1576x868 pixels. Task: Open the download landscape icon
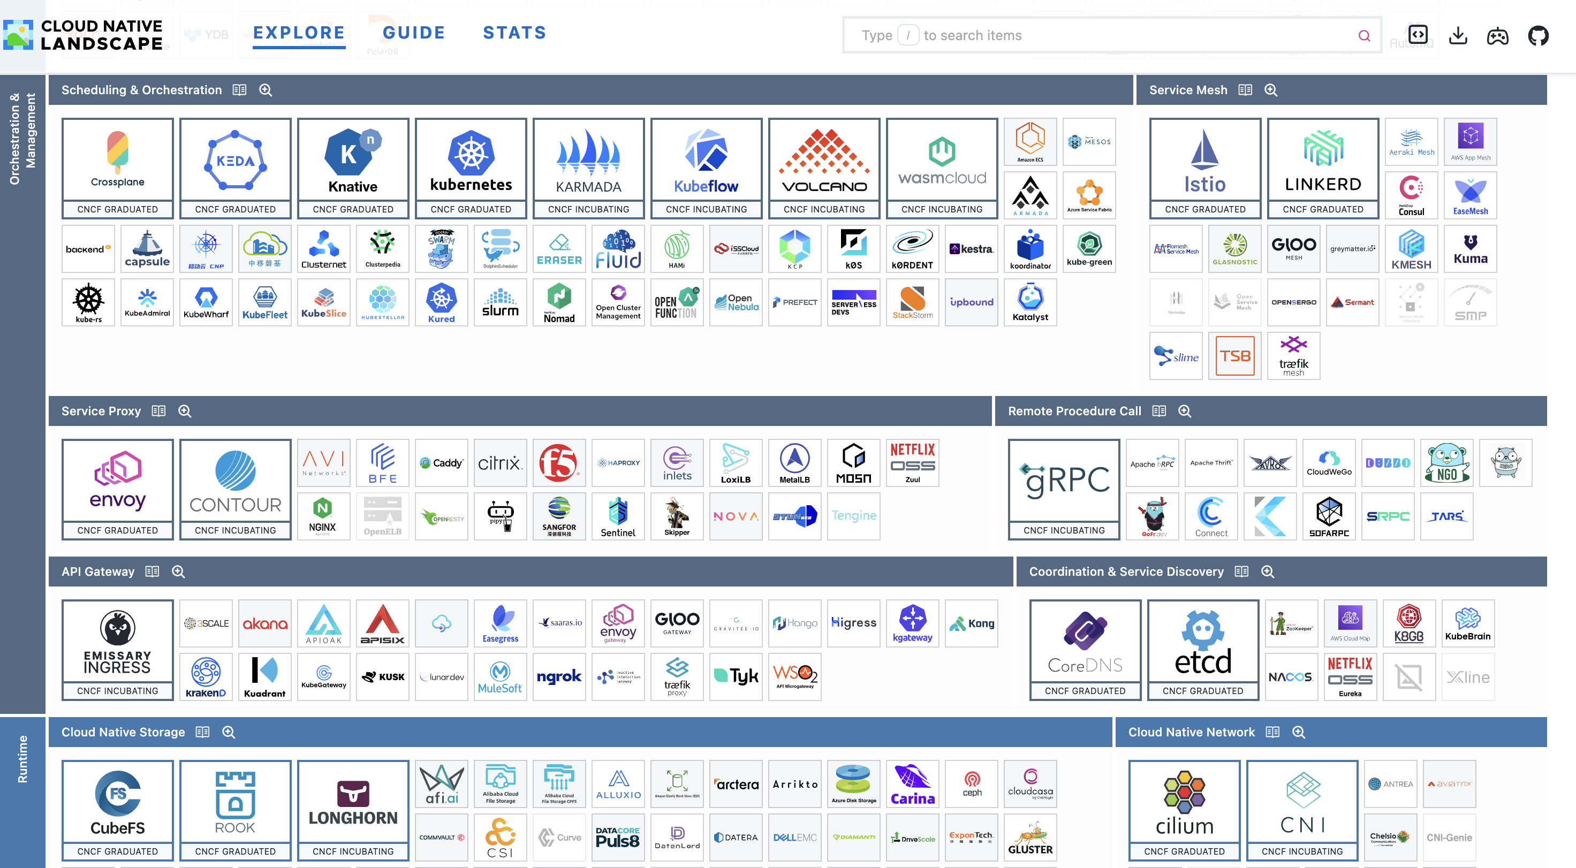pos(1458,35)
